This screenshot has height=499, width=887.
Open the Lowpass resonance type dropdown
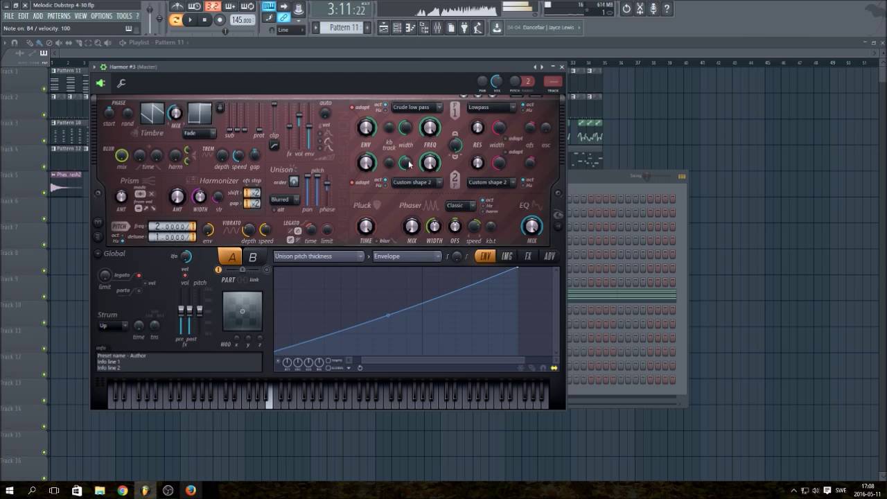491,107
